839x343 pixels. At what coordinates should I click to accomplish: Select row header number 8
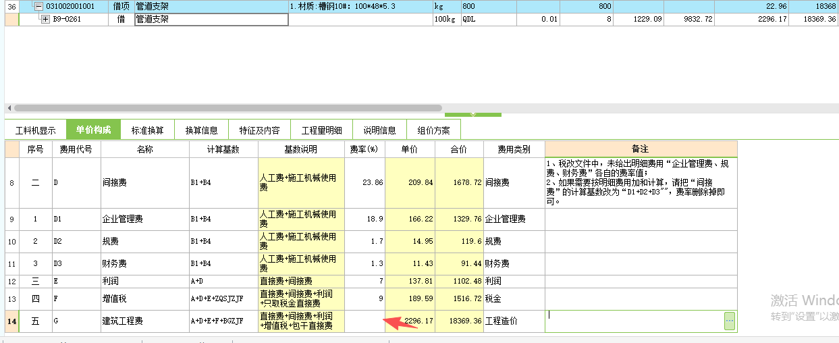(12, 183)
